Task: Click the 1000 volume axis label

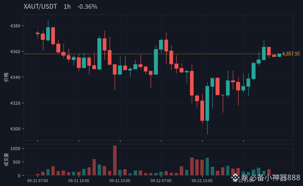Action: [15, 149]
